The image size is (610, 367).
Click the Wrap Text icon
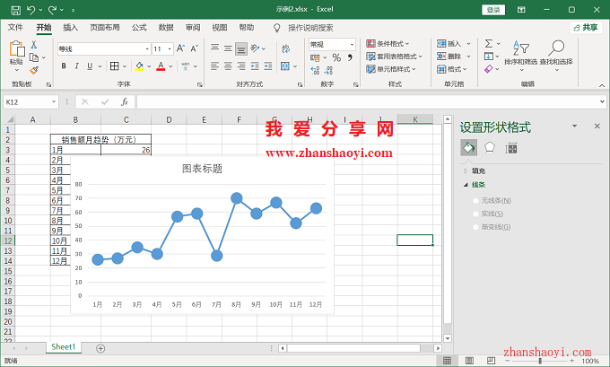(x=285, y=48)
